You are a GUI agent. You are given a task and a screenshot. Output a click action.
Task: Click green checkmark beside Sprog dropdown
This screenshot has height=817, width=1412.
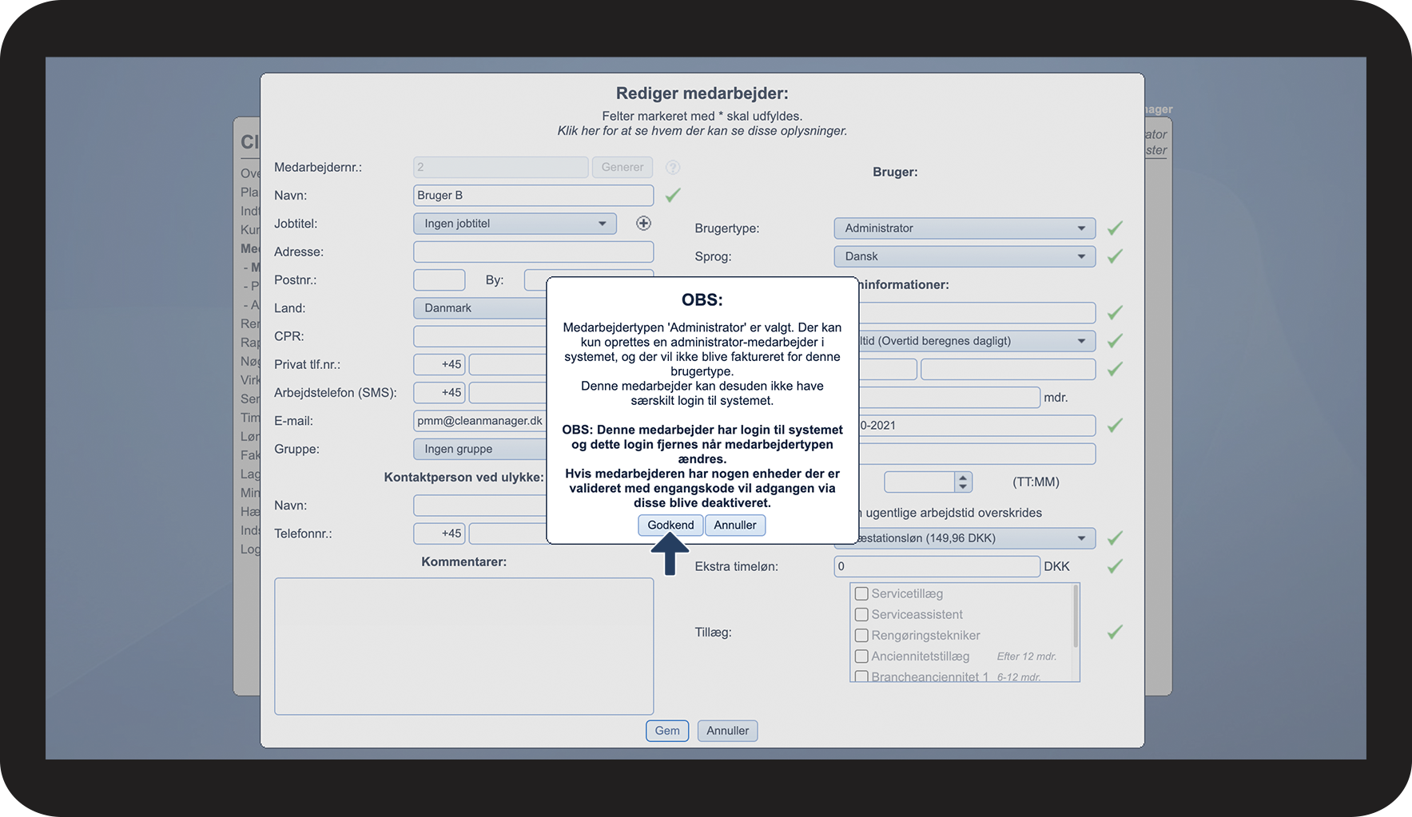click(x=1115, y=256)
